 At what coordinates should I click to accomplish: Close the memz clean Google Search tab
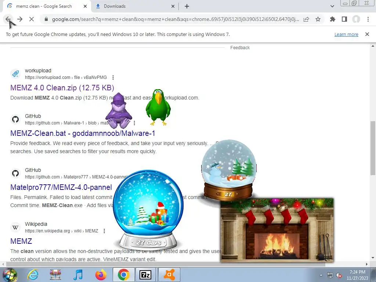click(x=85, y=6)
